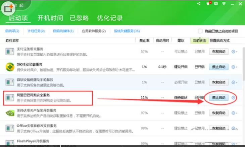245x147 pixels.
Task: Minimize the 360 startup window
Action: coord(232,4)
